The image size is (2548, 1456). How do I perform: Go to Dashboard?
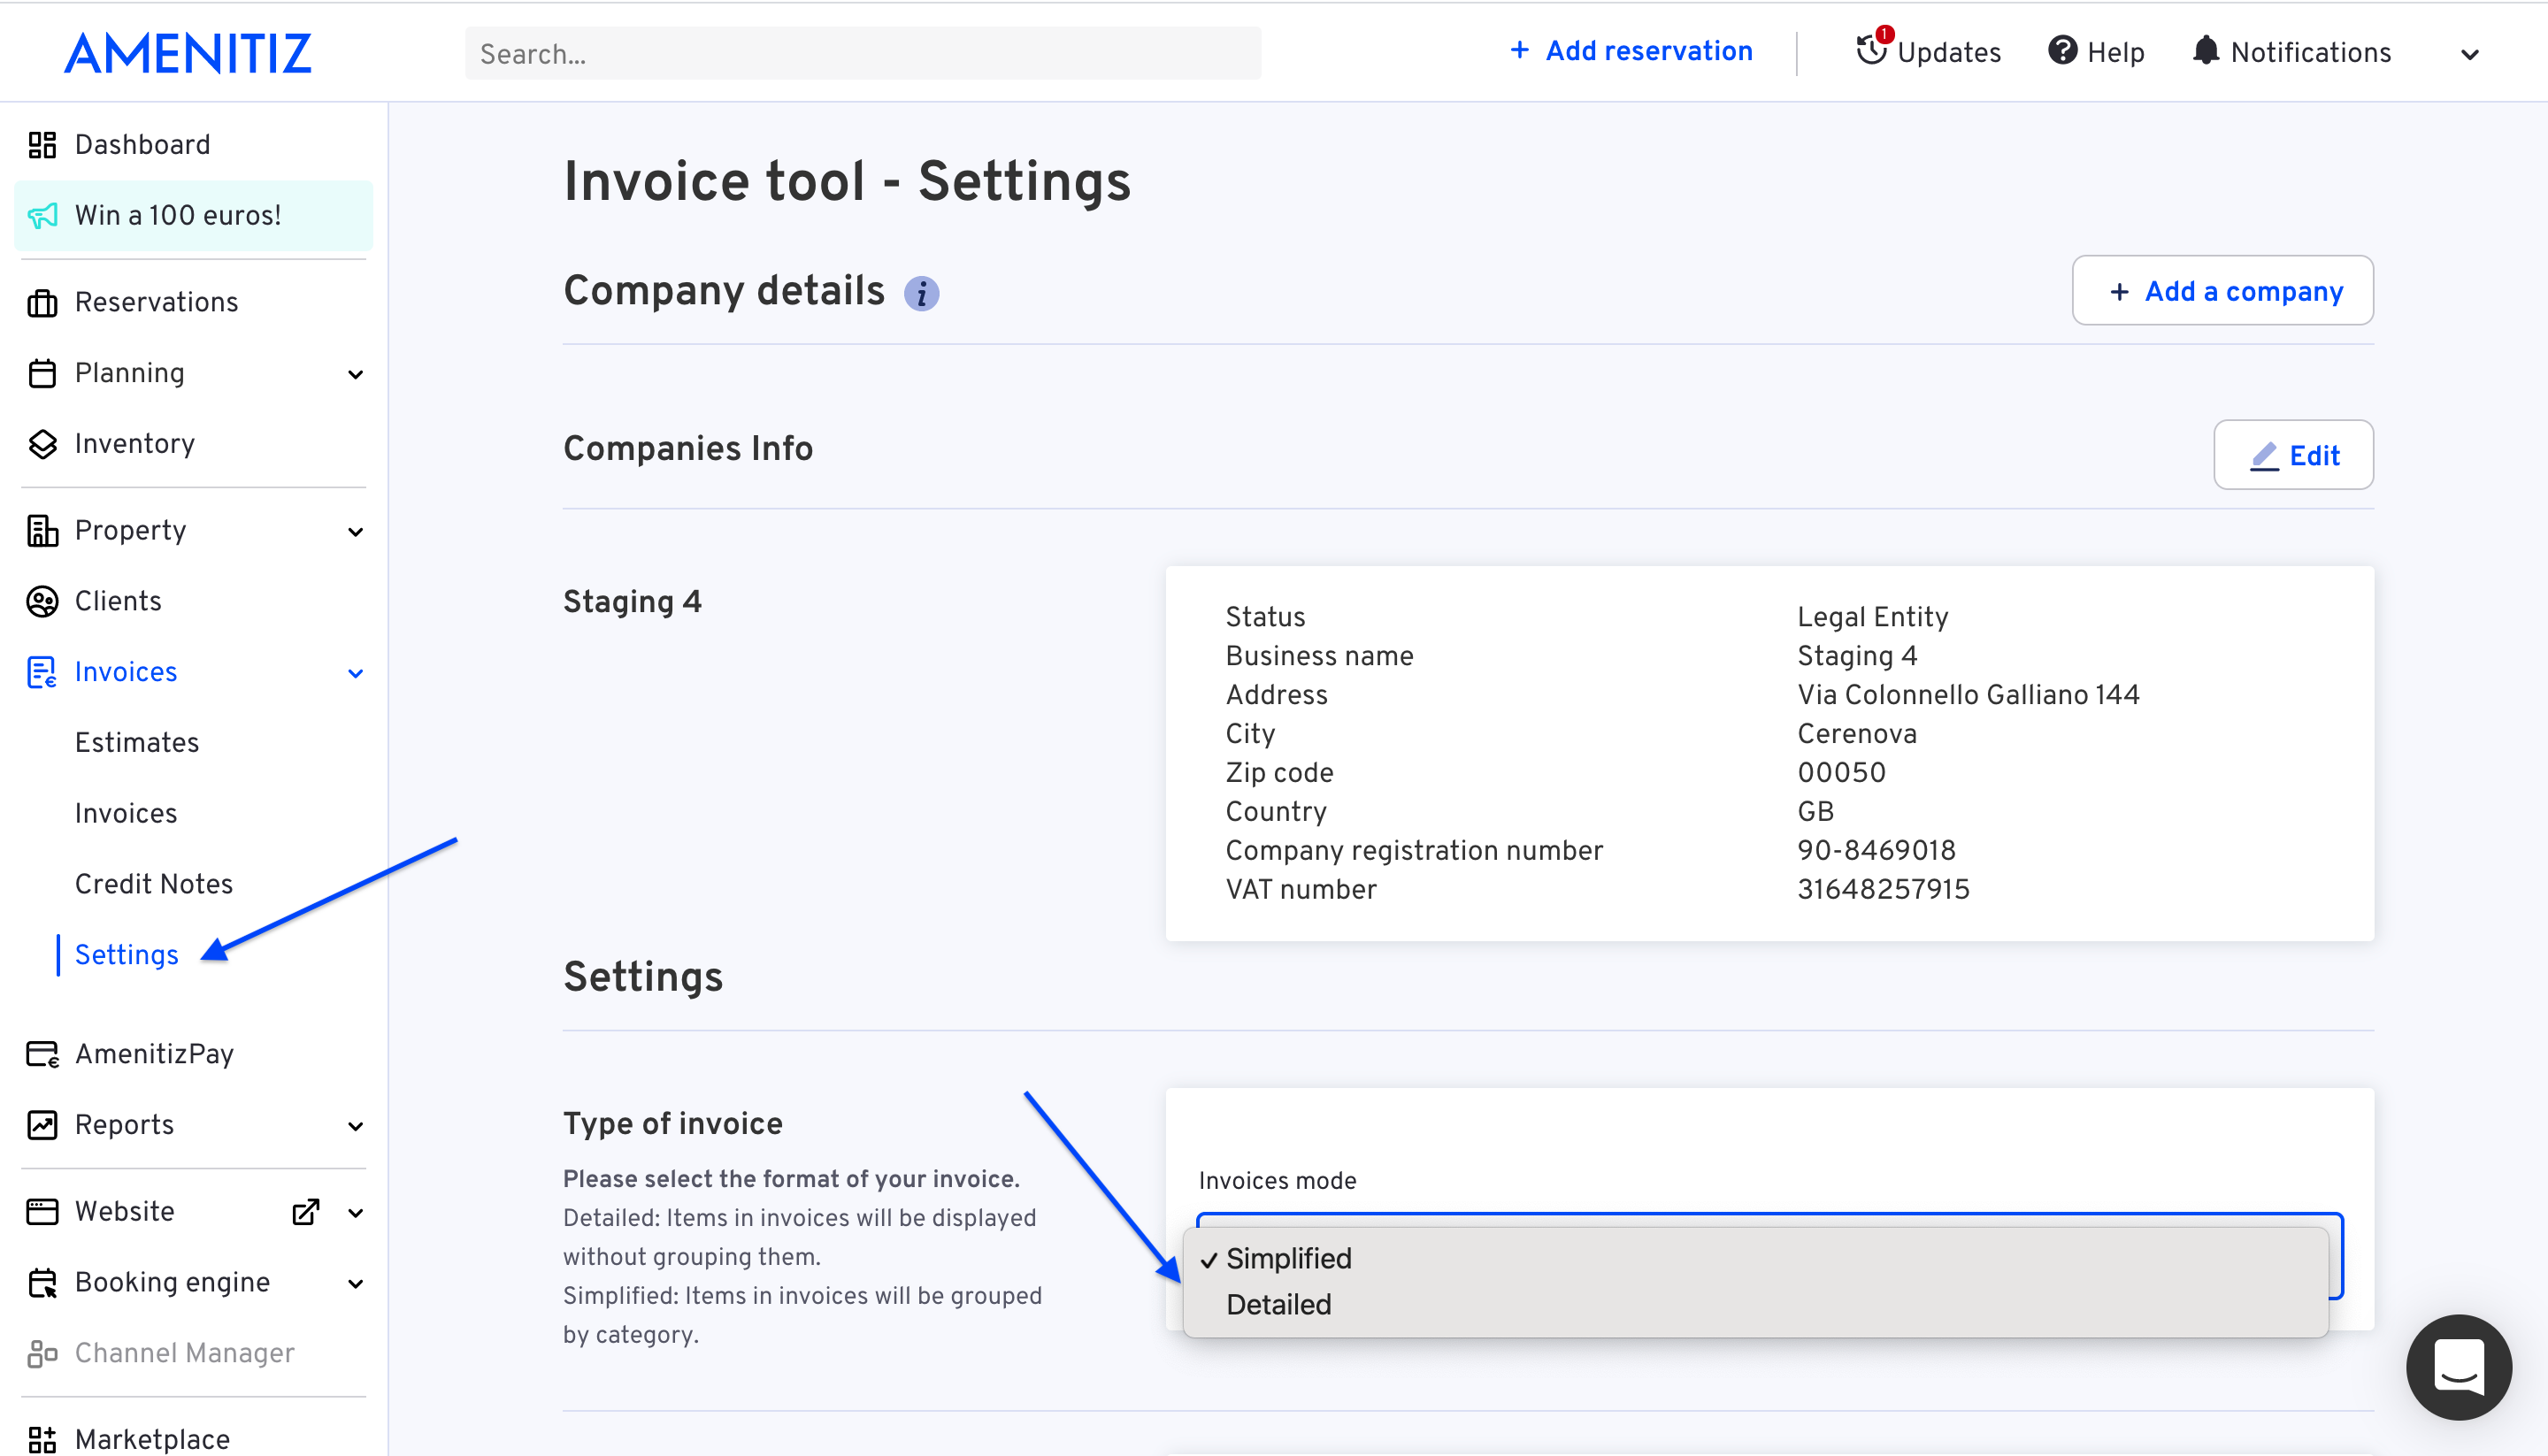[x=142, y=145]
